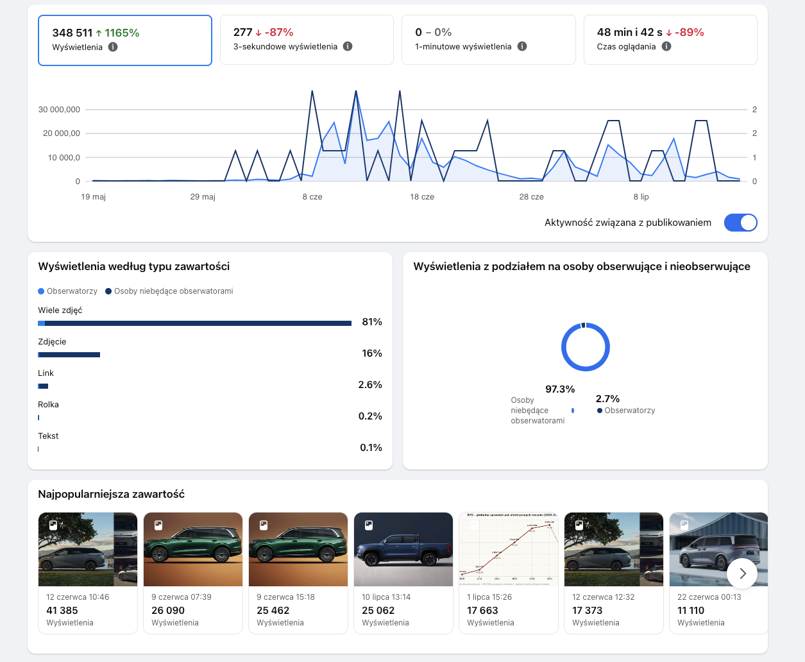Select the Czas oglądania metric card

pyautogui.click(x=670, y=40)
